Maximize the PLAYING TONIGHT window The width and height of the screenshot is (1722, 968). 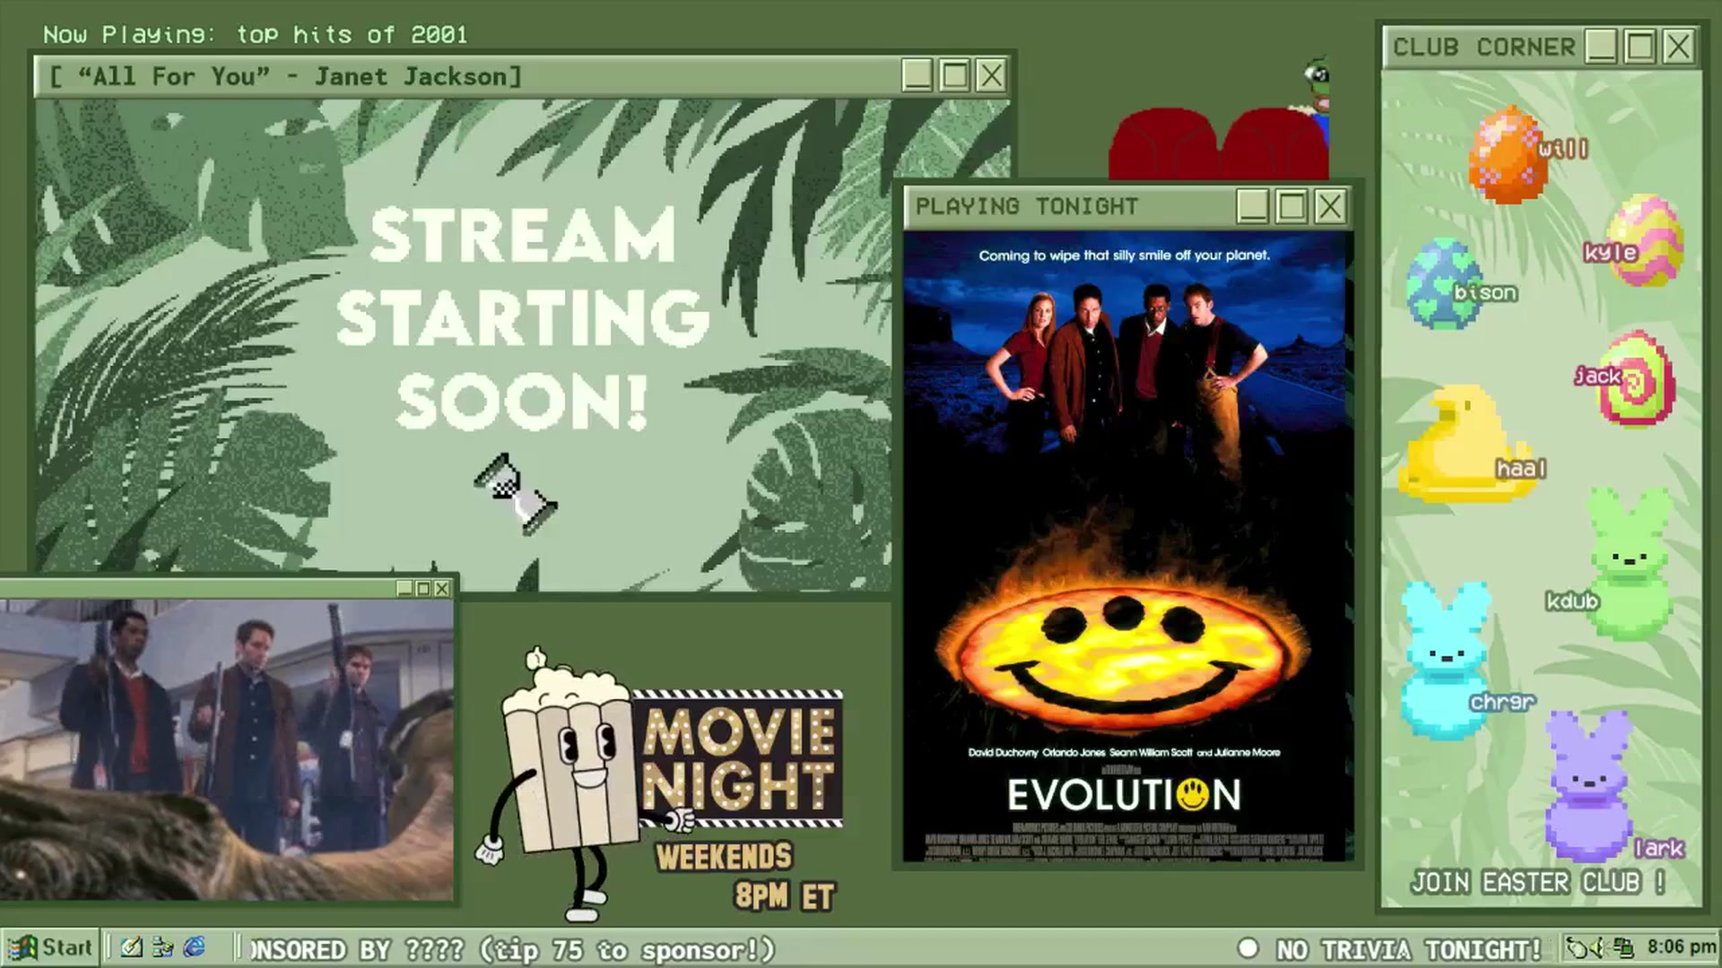1291,206
